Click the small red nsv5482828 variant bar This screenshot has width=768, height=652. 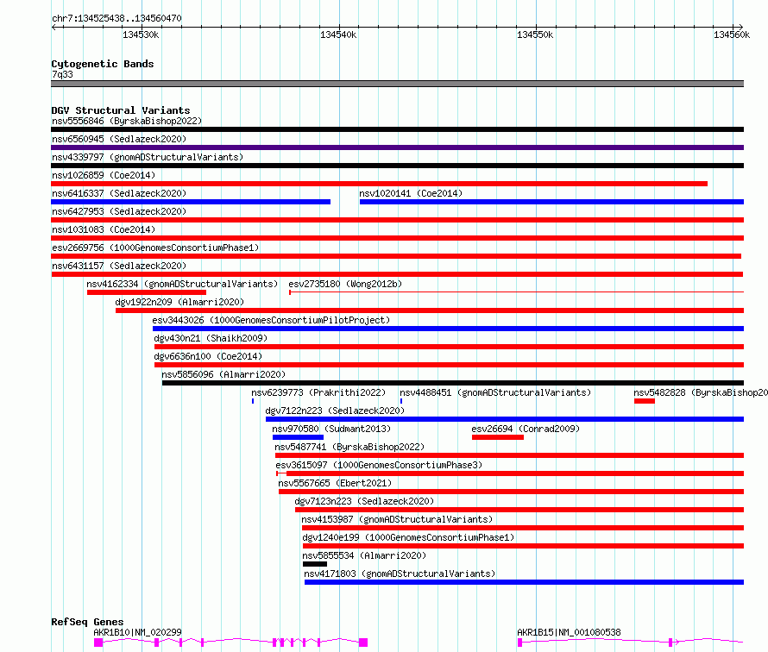tap(645, 401)
